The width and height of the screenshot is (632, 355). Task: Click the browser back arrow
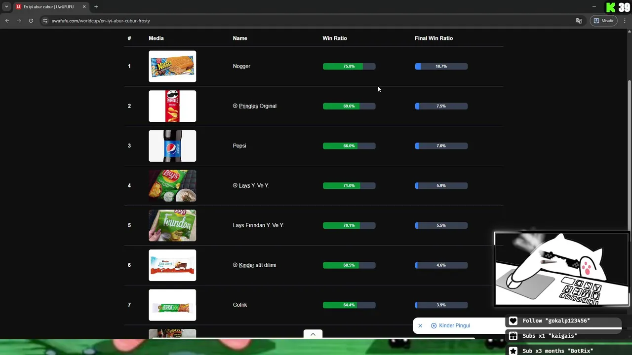coord(7,21)
